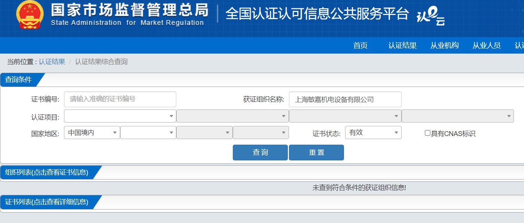Image resolution: width=524 pixels, height=223 pixels.
Task: Toggle the 具有CNAS标识 checkbox
Action: [427, 133]
